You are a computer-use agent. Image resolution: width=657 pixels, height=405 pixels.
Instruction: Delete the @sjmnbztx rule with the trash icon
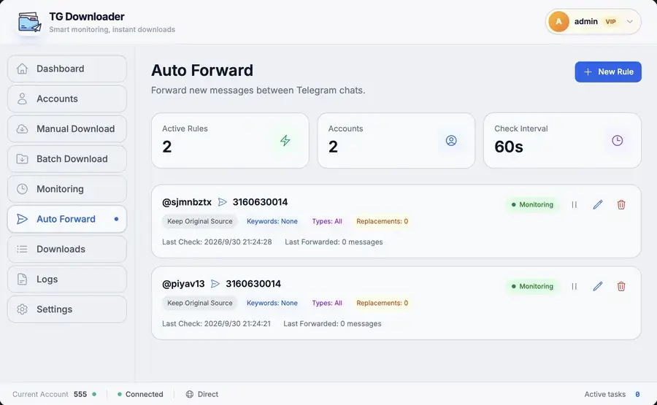click(x=621, y=205)
